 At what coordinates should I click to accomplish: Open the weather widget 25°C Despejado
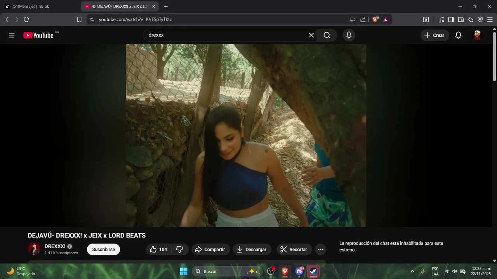pyautogui.click(x=21, y=271)
